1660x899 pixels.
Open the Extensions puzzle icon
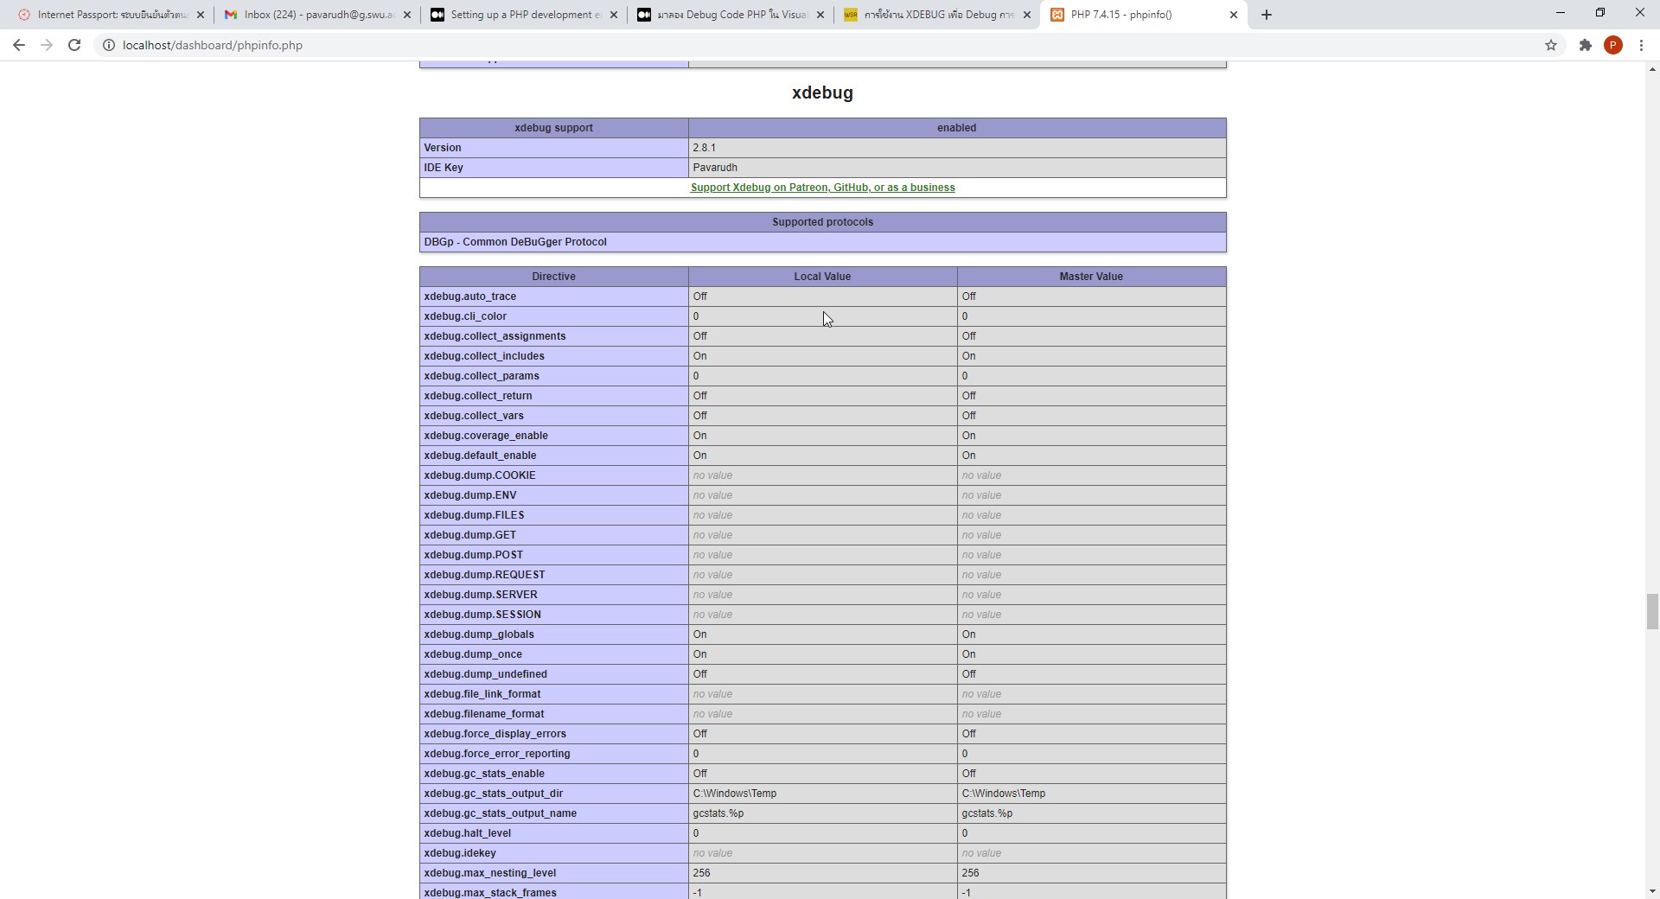click(1586, 45)
